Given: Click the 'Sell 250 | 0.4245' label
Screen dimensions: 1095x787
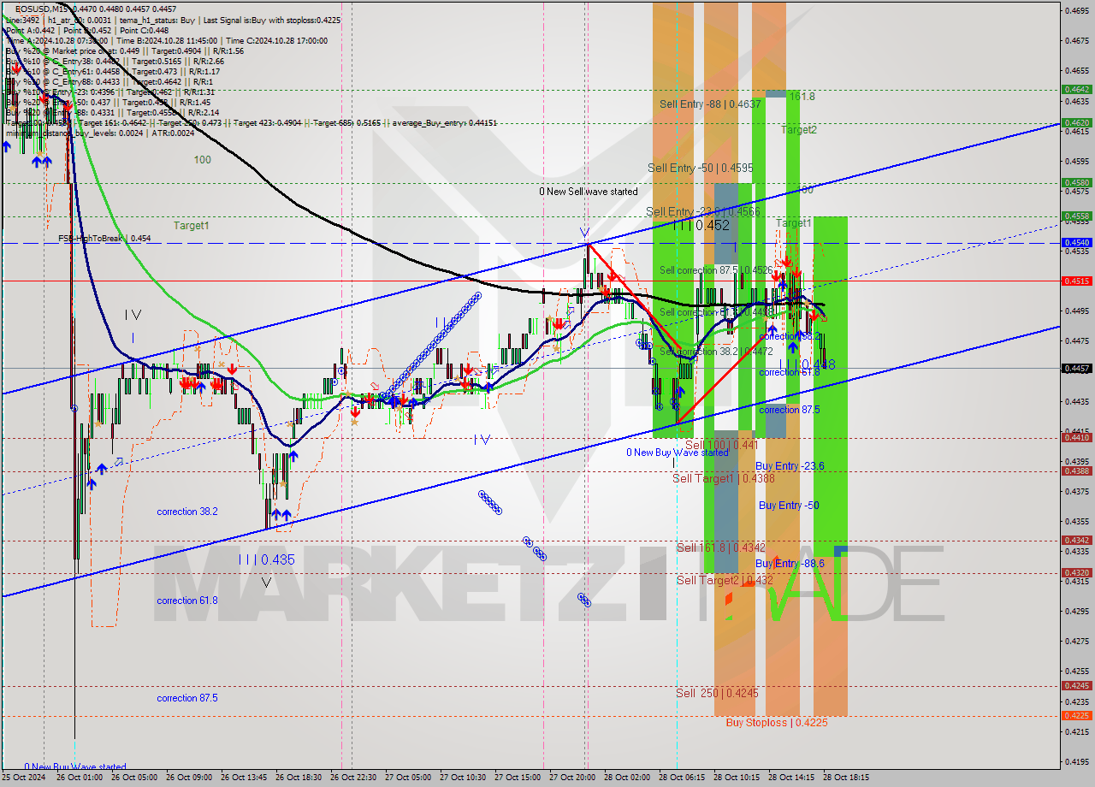Looking at the screenshot, I should 717,693.
